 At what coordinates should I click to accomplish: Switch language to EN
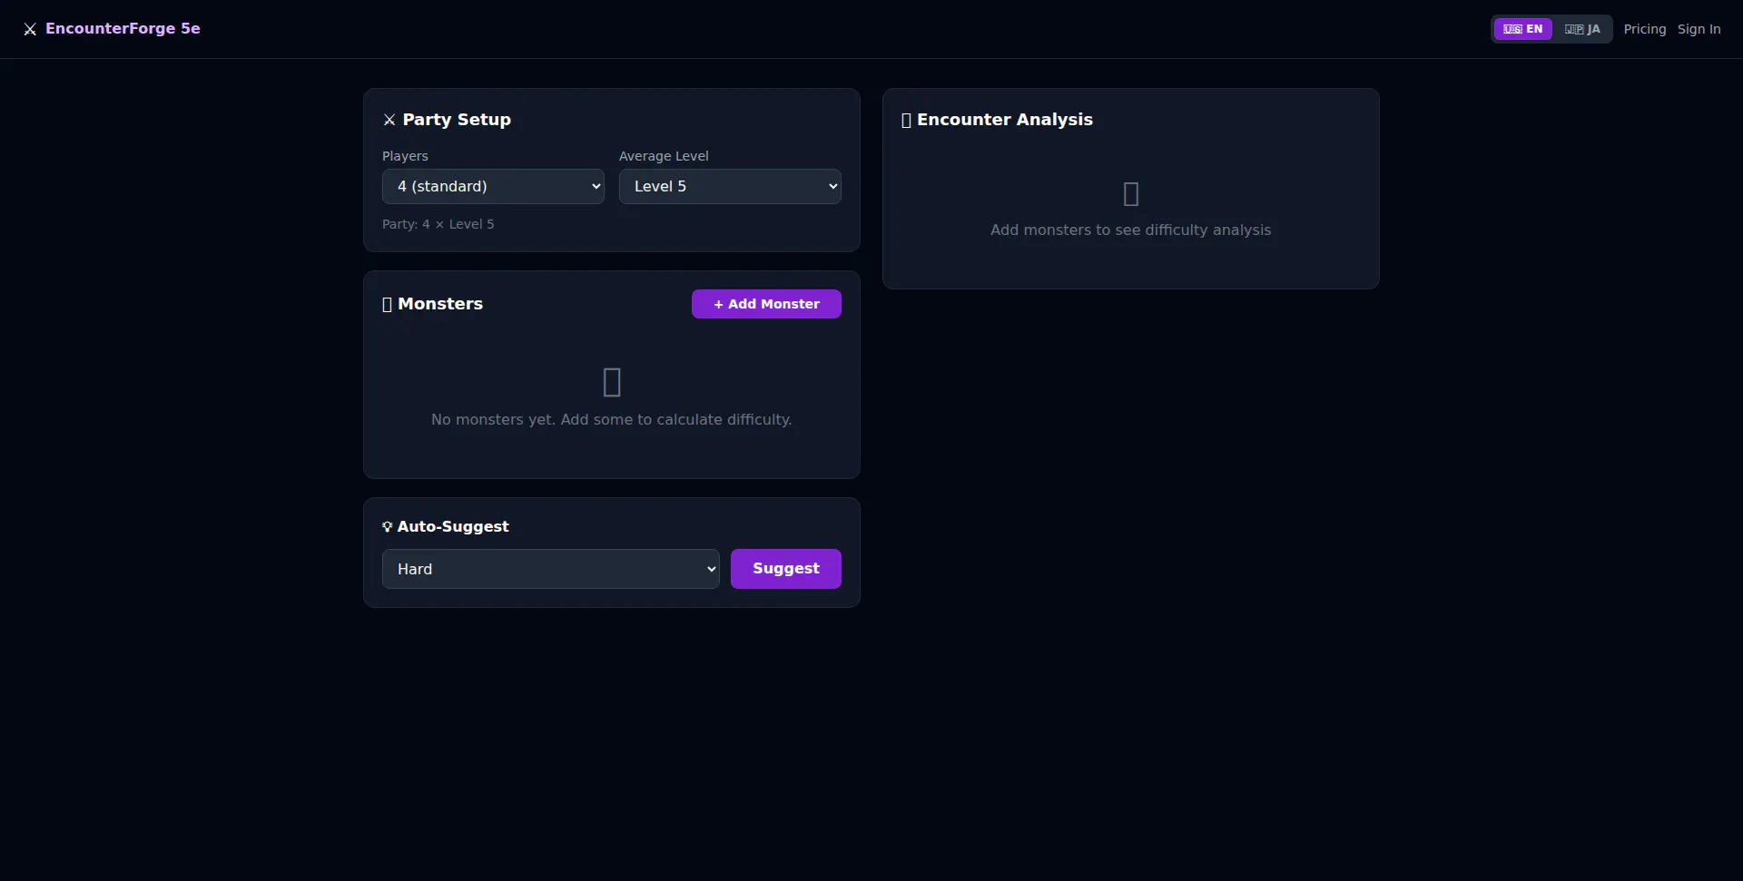pos(1523,29)
